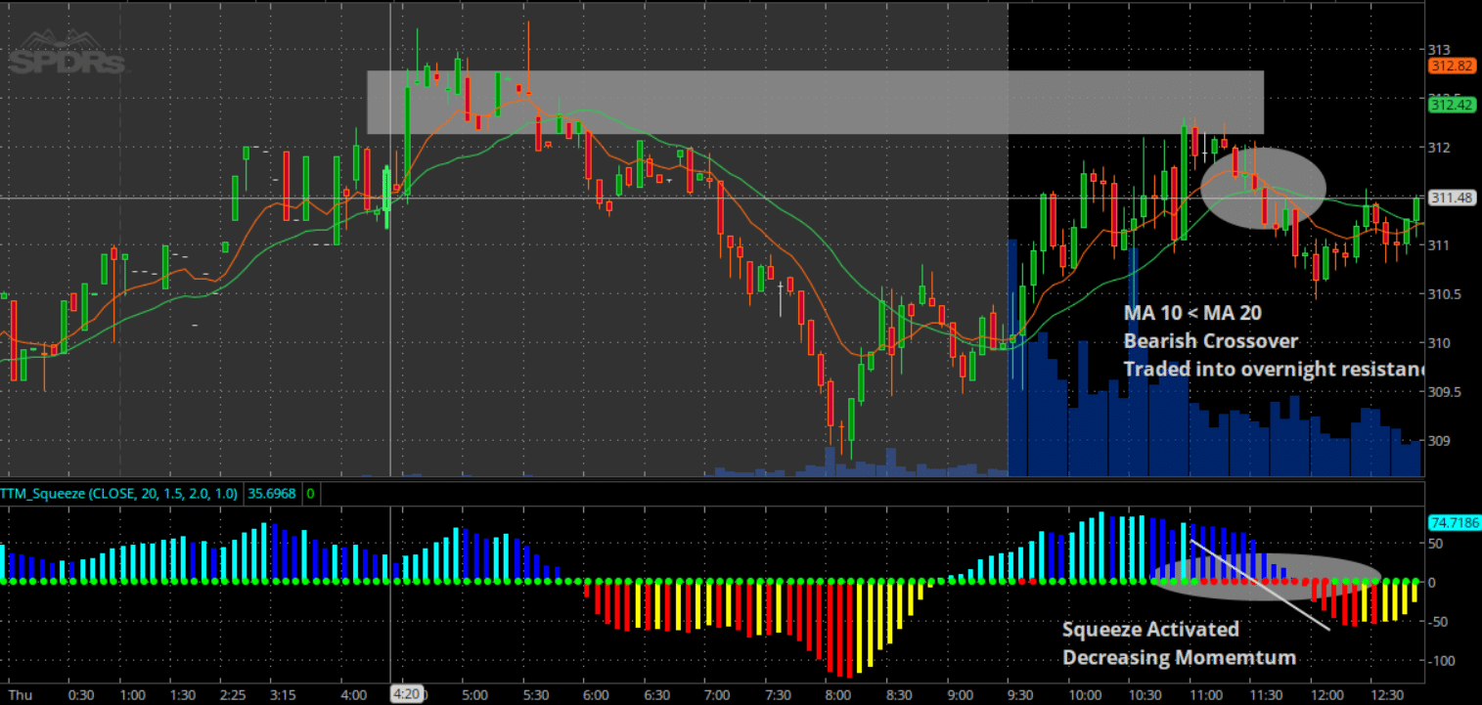This screenshot has width=1482, height=705.
Task: Click the 11:00 time axis label
Action: pyautogui.click(x=1205, y=694)
